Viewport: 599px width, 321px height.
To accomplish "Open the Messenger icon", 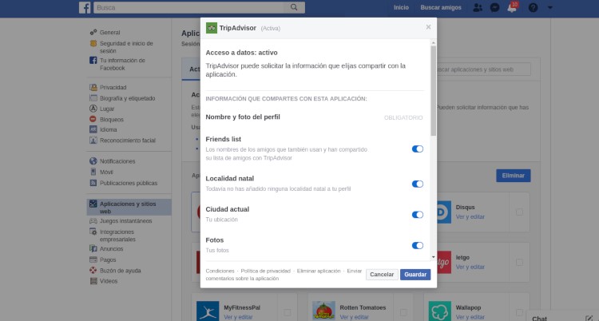I will coord(494,7).
